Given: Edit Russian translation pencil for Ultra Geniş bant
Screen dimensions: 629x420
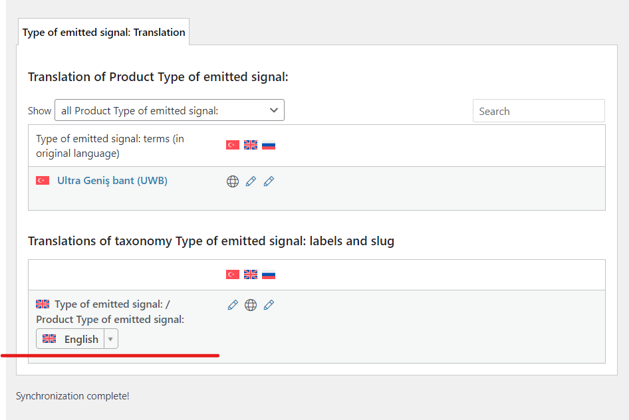Looking at the screenshot, I should 269,181.
